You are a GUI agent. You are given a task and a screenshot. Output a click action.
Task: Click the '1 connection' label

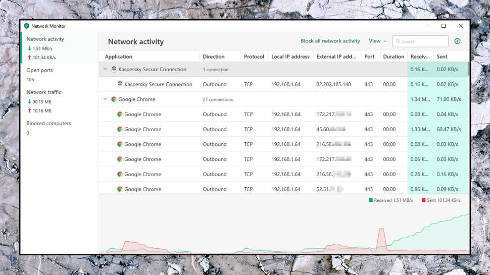click(x=215, y=69)
